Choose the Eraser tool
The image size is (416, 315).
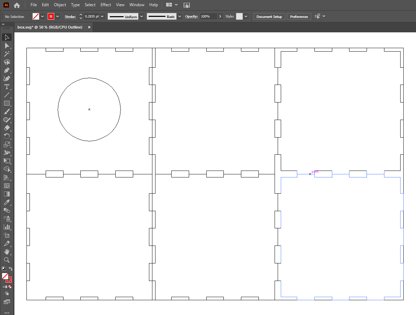[x=7, y=128]
